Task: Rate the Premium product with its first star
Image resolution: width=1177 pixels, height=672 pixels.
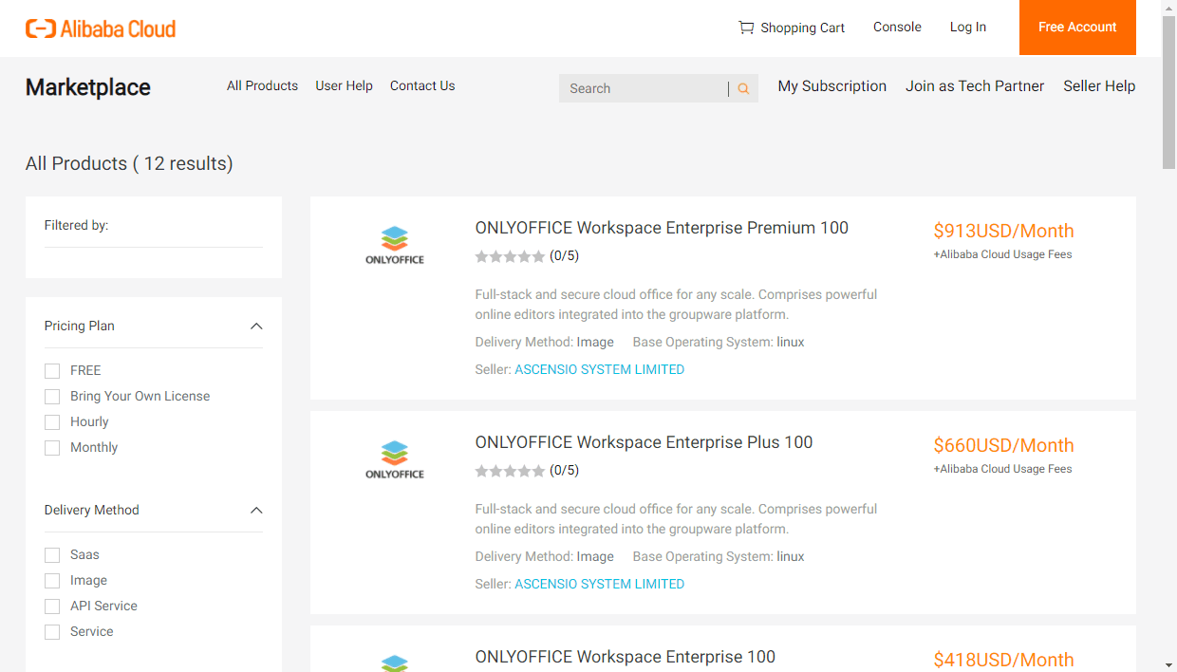Action: 480,255
